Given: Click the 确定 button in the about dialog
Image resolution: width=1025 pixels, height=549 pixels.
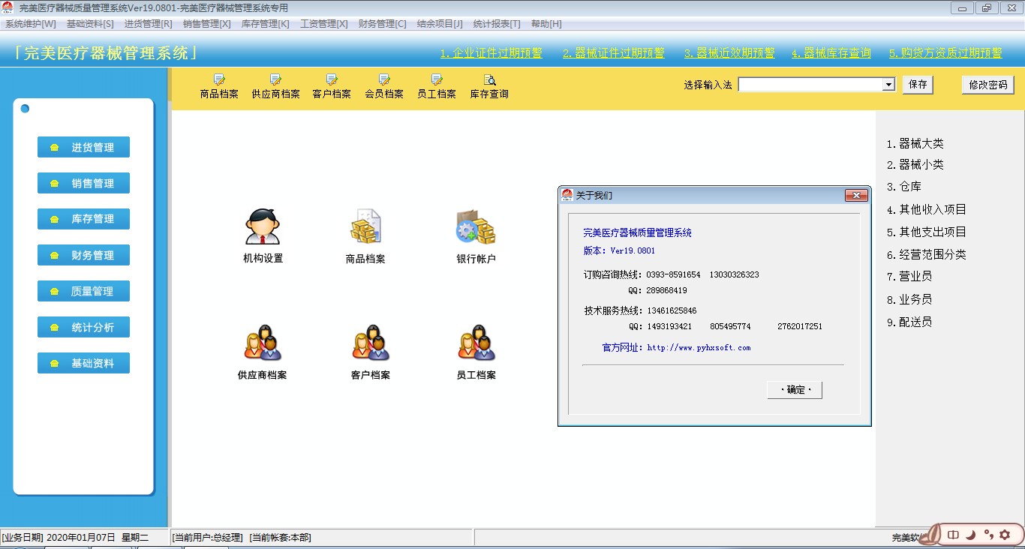Looking at the screenshot, I should pos(795,390).
